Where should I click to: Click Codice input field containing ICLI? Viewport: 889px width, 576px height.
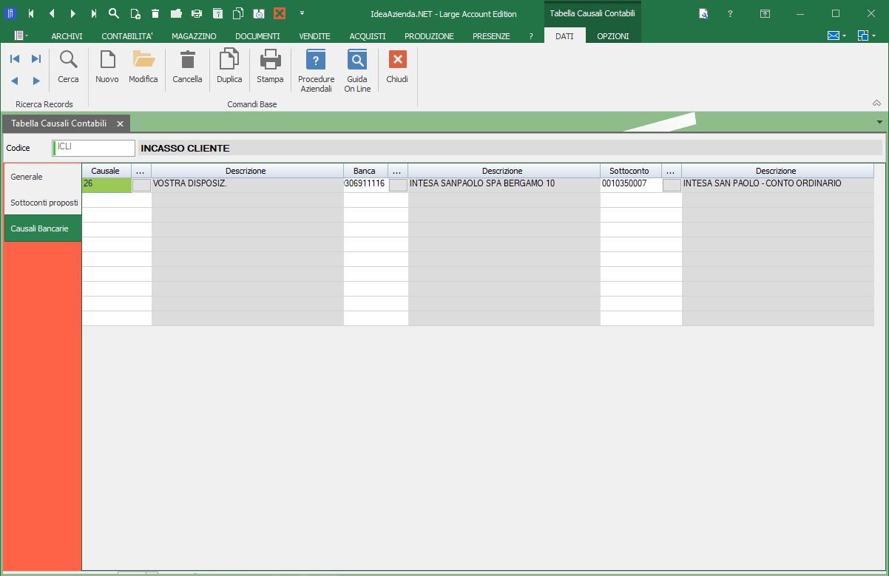(94, 148)
